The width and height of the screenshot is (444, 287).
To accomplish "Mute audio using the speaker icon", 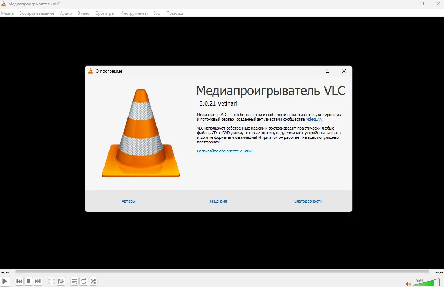I will tap(408, 284).
